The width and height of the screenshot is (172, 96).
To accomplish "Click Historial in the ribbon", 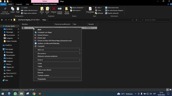I will [99, 13].
